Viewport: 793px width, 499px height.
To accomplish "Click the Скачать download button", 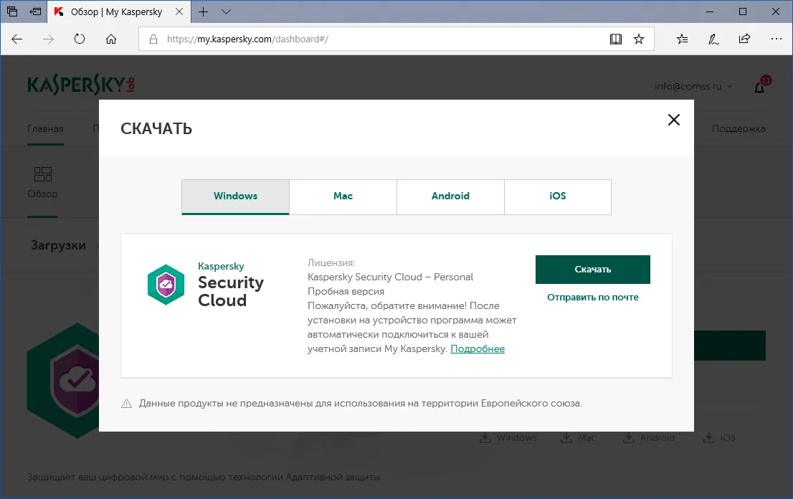I will point(592,269).
